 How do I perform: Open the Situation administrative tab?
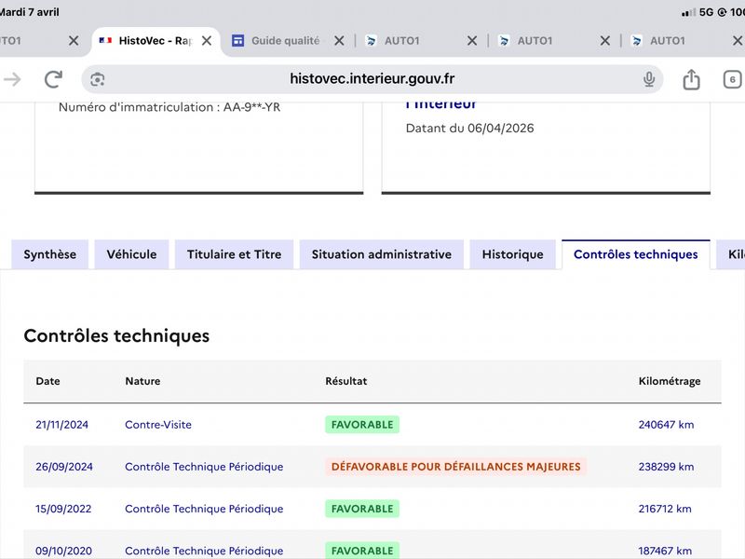click(381, 254)
